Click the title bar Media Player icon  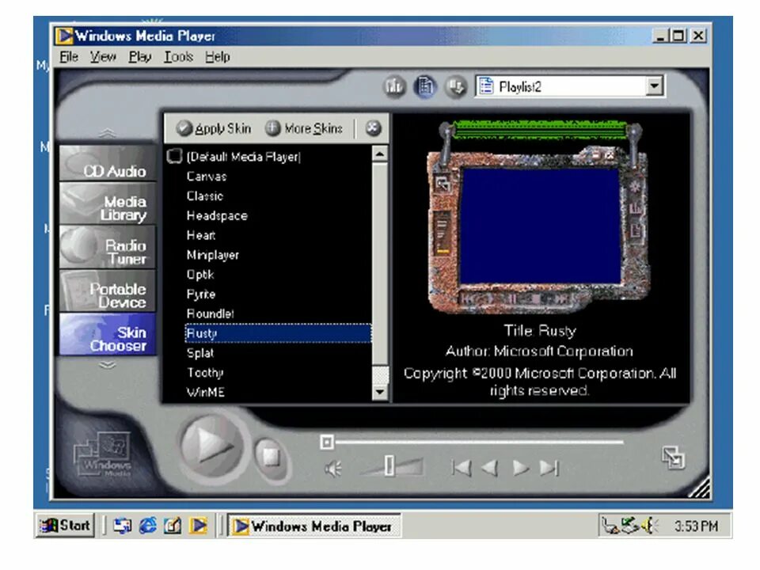[63, 36]
